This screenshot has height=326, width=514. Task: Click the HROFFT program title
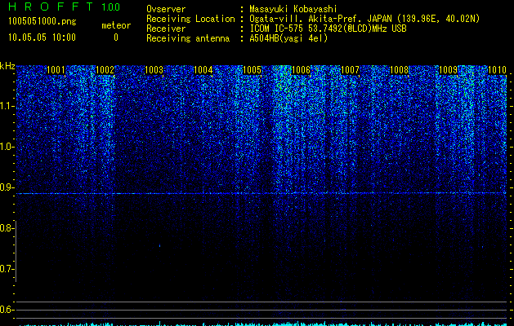coord(51,7)
